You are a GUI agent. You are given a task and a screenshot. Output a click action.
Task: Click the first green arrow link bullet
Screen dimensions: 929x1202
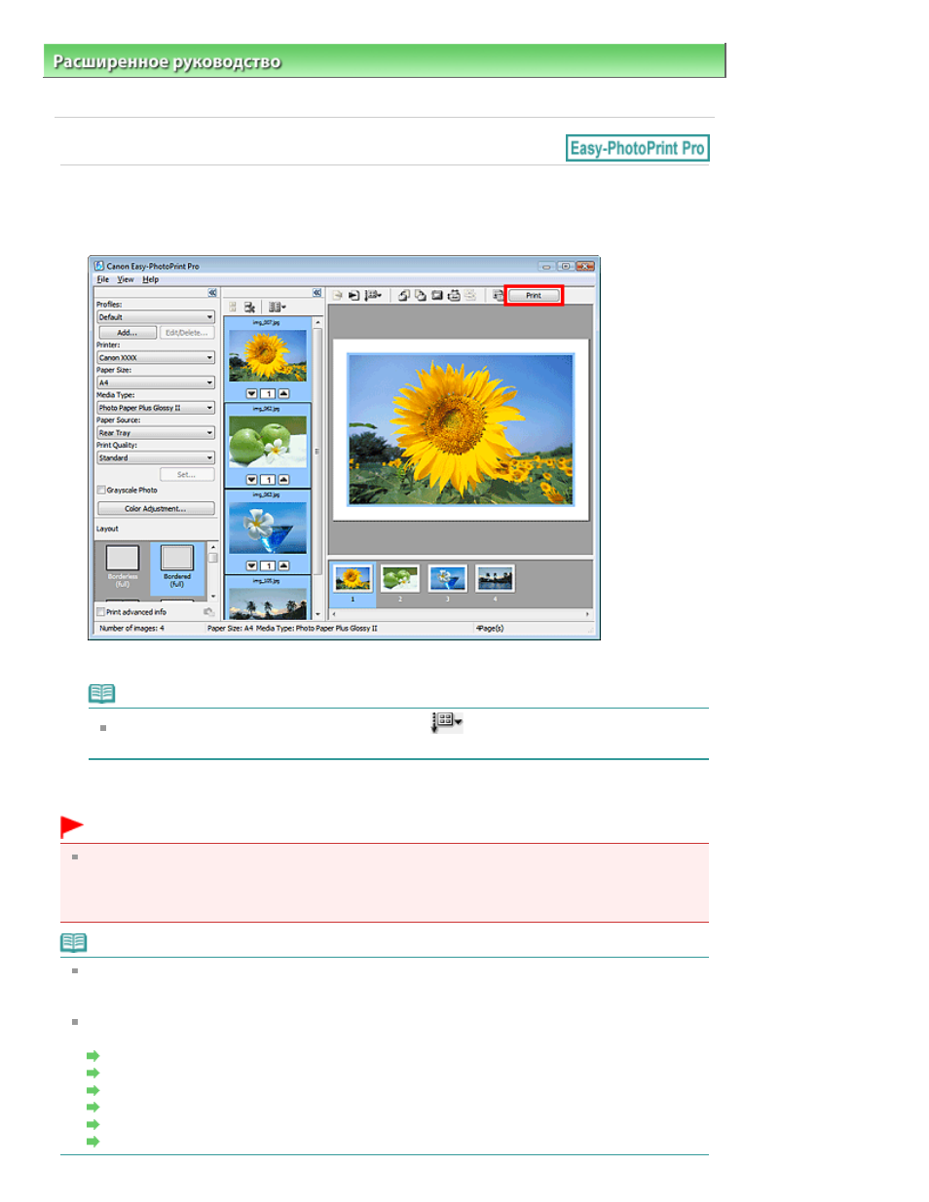[x=93, y=1055]
